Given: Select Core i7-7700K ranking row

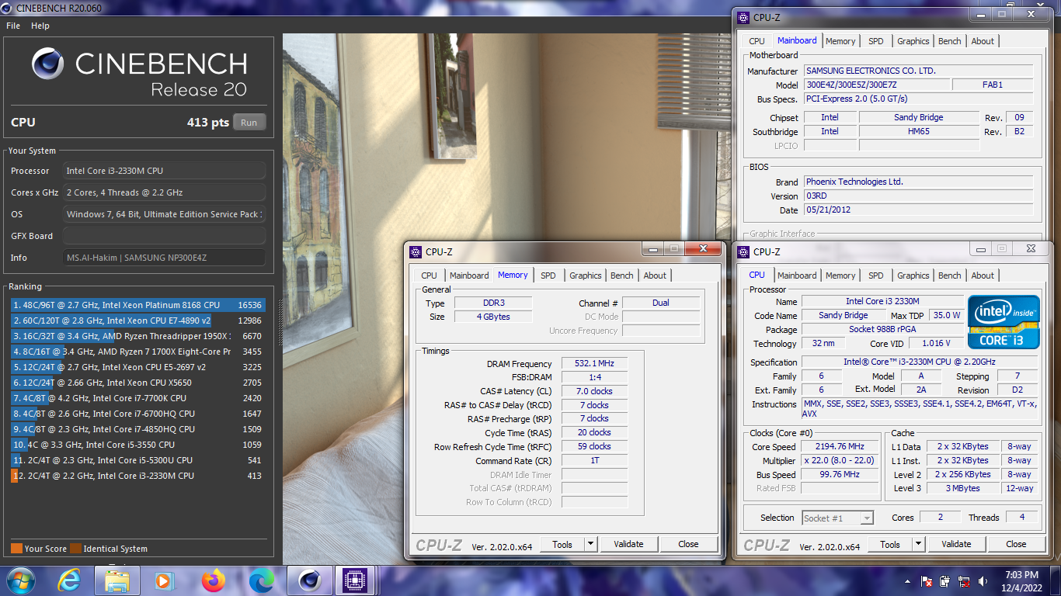Looking at the screenshot, I should click(137, 398).
